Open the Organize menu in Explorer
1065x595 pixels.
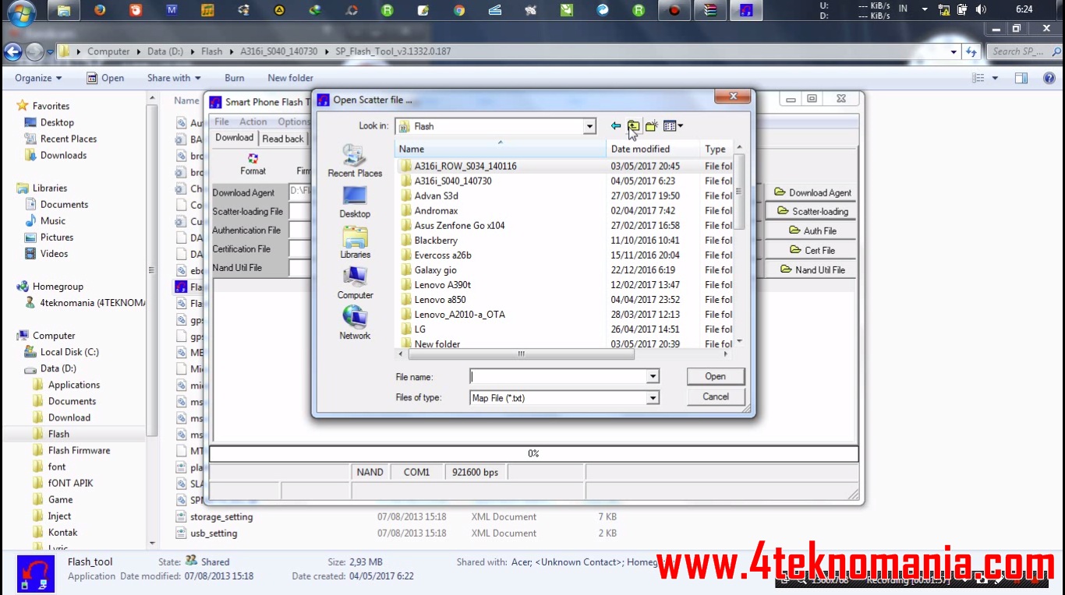(38, 78)
